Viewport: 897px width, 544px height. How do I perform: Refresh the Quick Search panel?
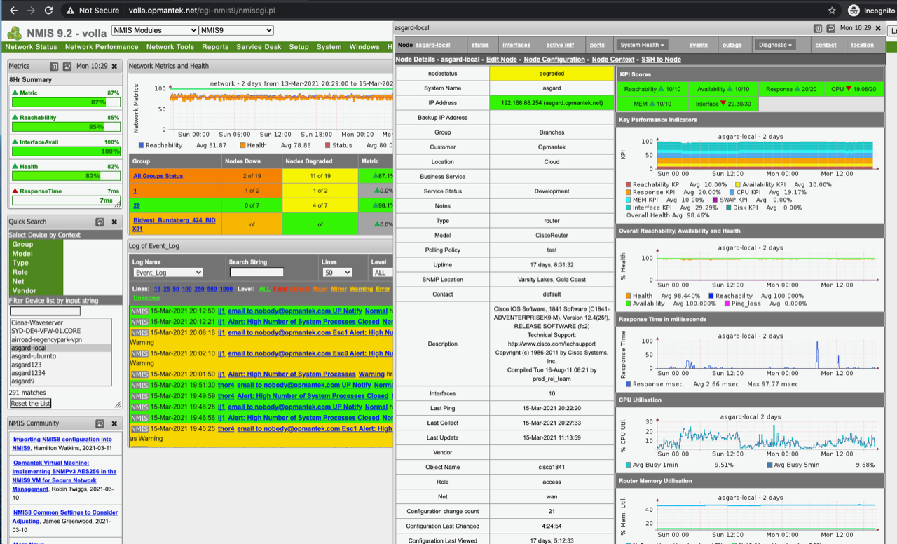pos(100,222)
